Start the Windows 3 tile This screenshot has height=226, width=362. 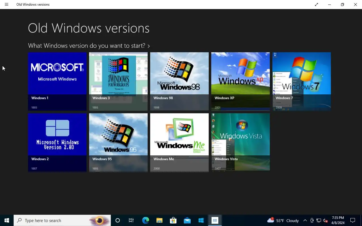[x=118, y=81]
